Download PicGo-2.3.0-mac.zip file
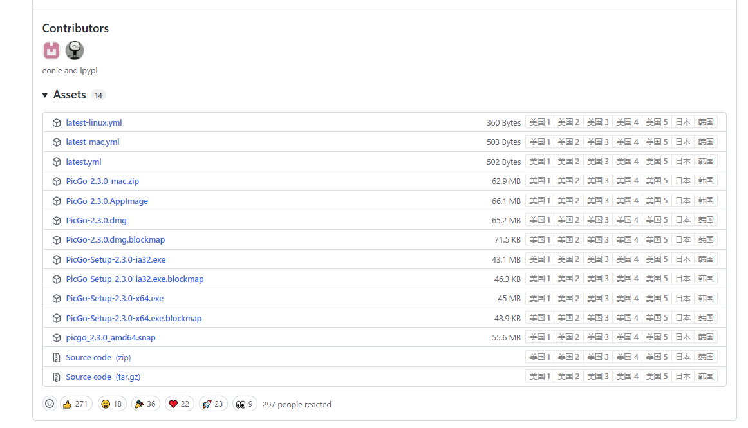This screenshot has height=428, width=748. coord(102,181)
